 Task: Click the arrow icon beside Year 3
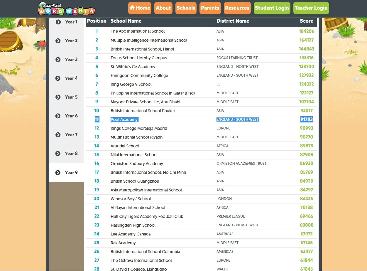tap(58, 59)
